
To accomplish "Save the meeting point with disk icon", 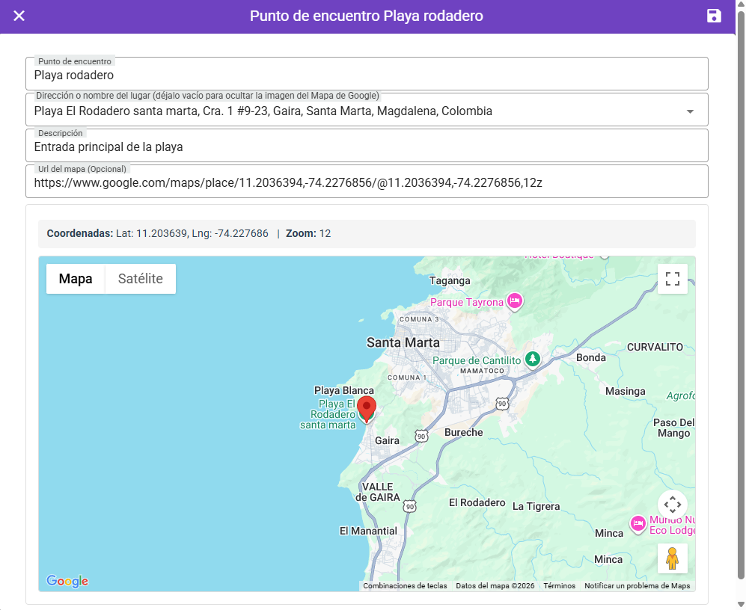I will 714,16.
